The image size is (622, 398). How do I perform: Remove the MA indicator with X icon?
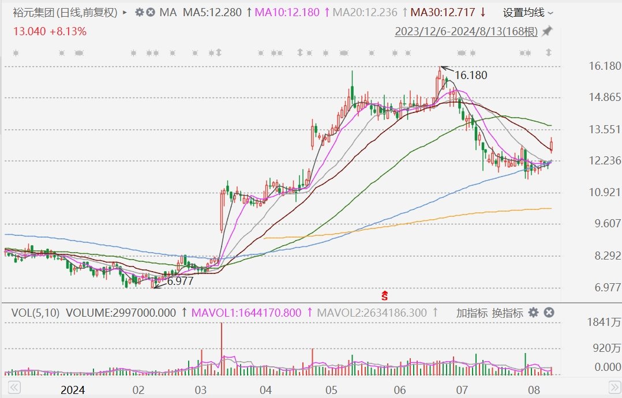tap(151, 12)
